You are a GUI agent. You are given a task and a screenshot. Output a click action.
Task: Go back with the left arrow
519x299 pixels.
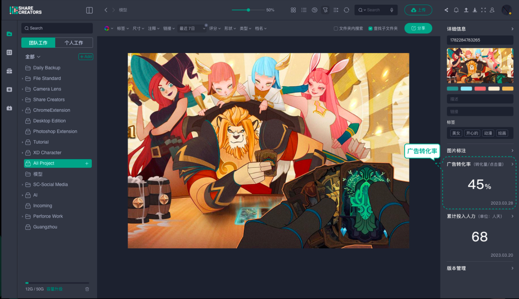coord(106,10)
